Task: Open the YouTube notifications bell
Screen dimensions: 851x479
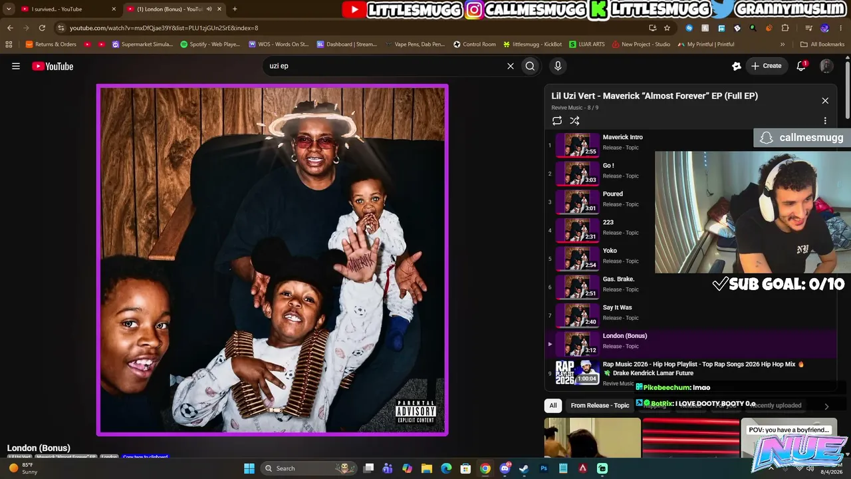Action: point(801,66)
